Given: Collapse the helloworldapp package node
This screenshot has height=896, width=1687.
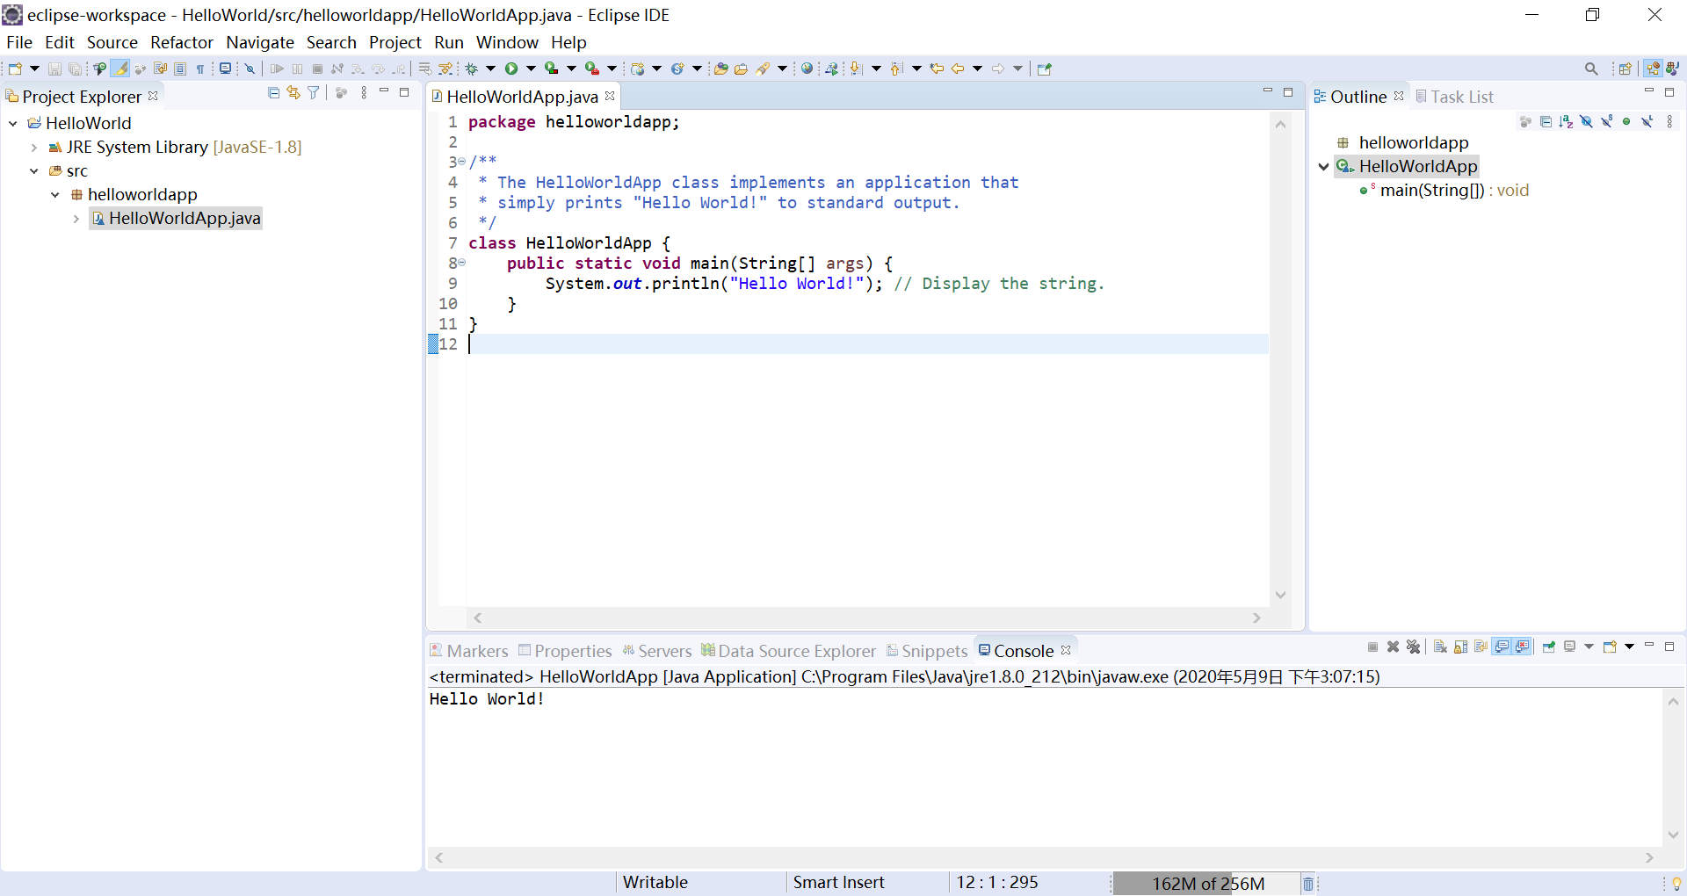Looking at the screenshot, I should tap(55, 194).
